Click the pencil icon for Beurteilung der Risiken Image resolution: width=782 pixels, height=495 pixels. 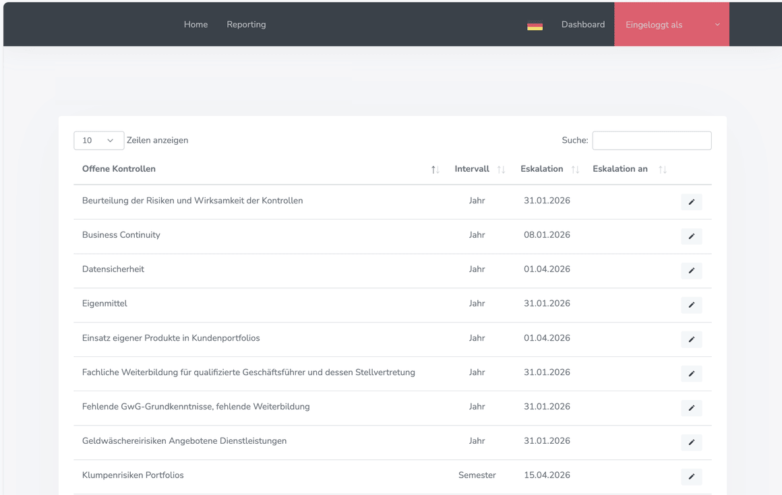click(x=691, y=201)
